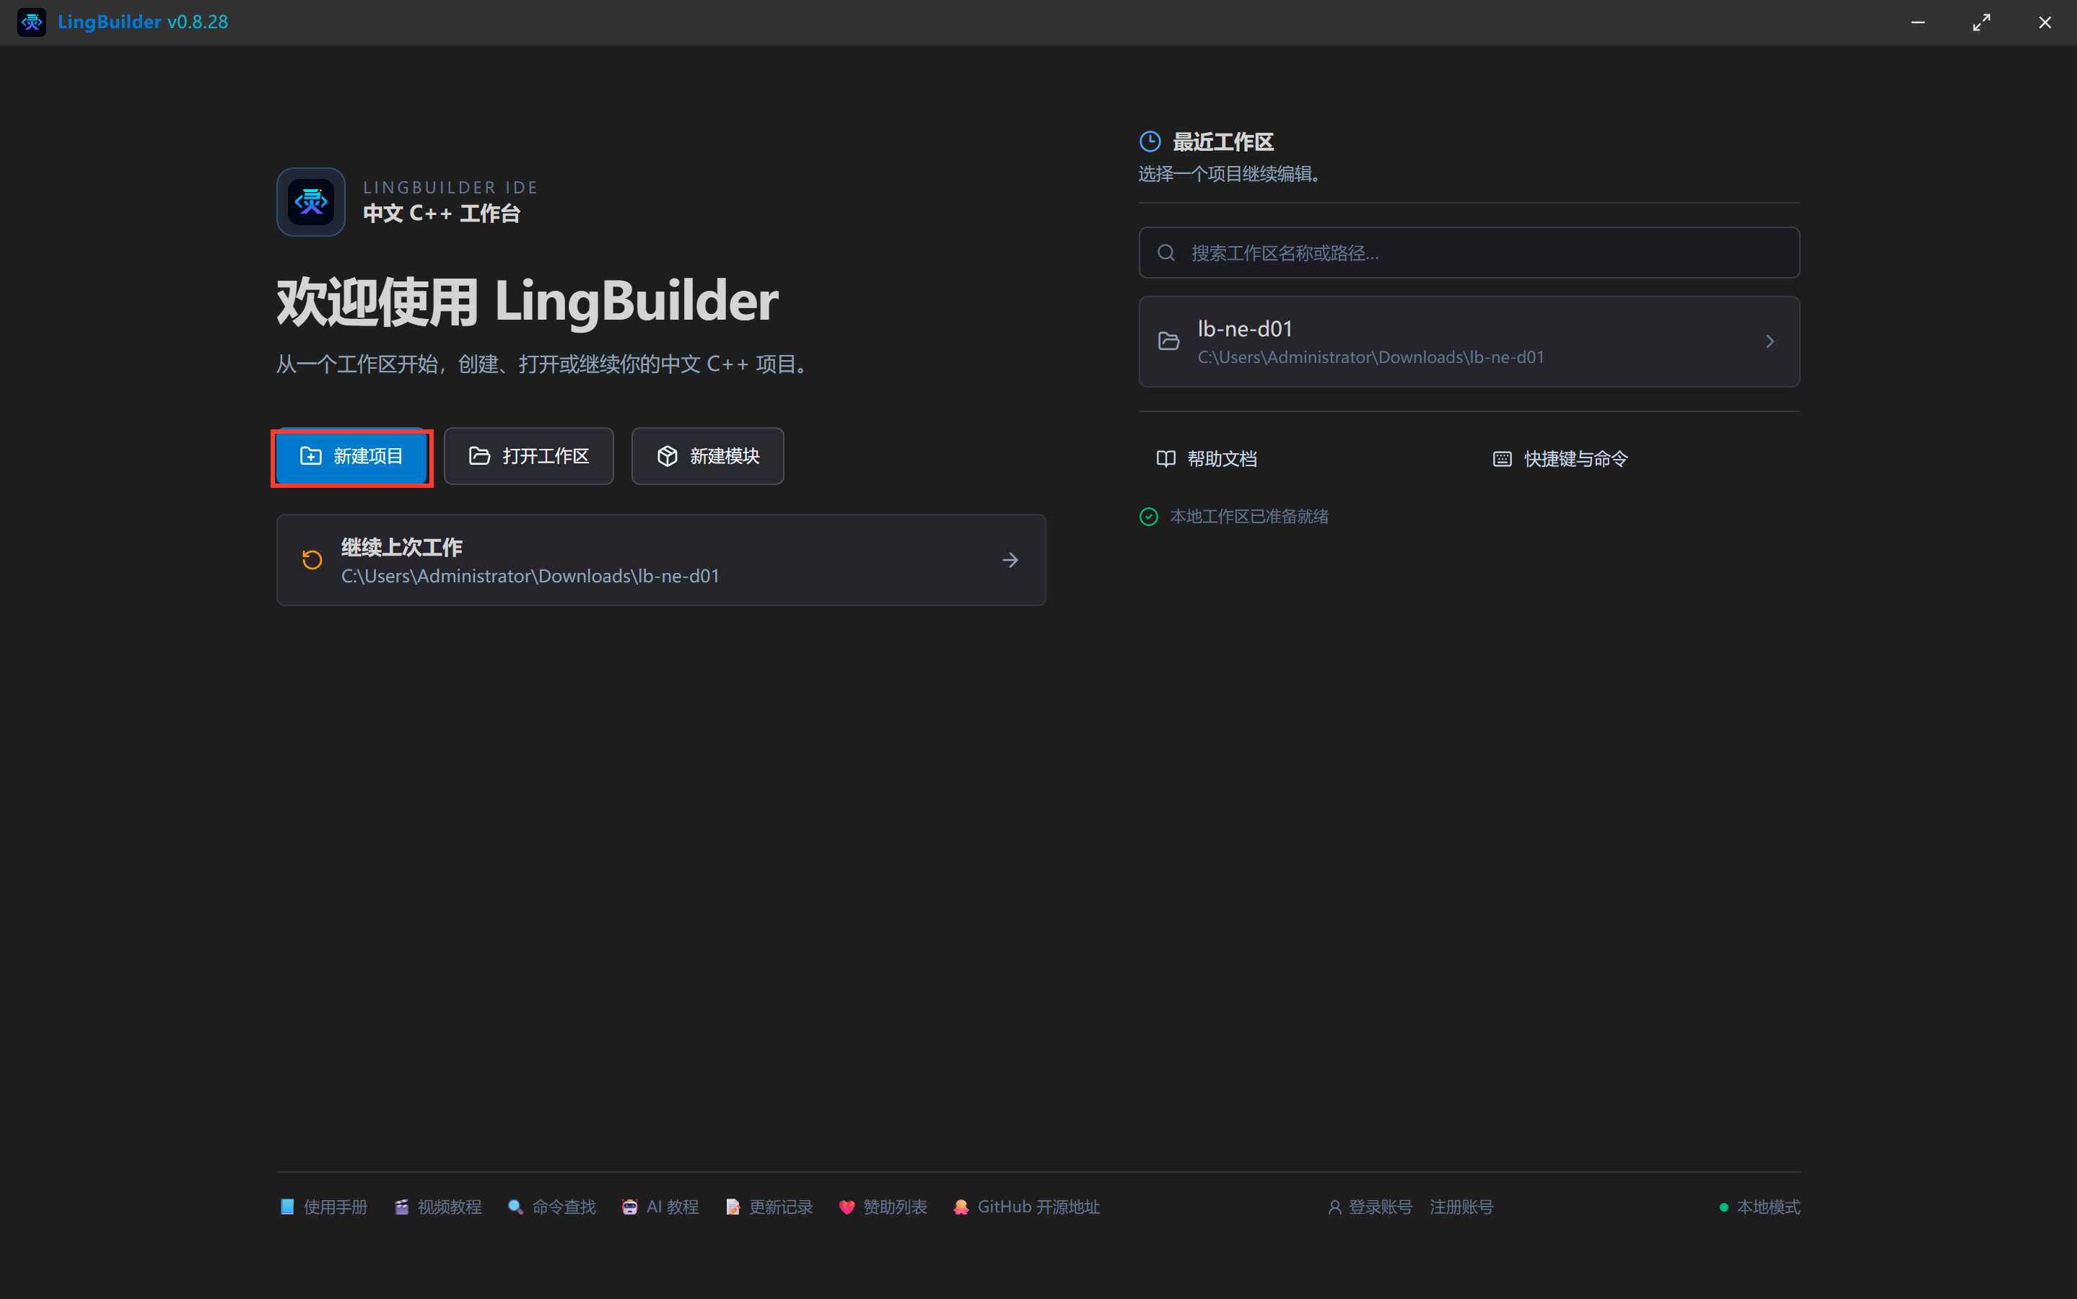This screenshot has width=2077, height=1299.
Task: Click the 新建模块 button
Action: pyautogui.click(x=707, y=456)
